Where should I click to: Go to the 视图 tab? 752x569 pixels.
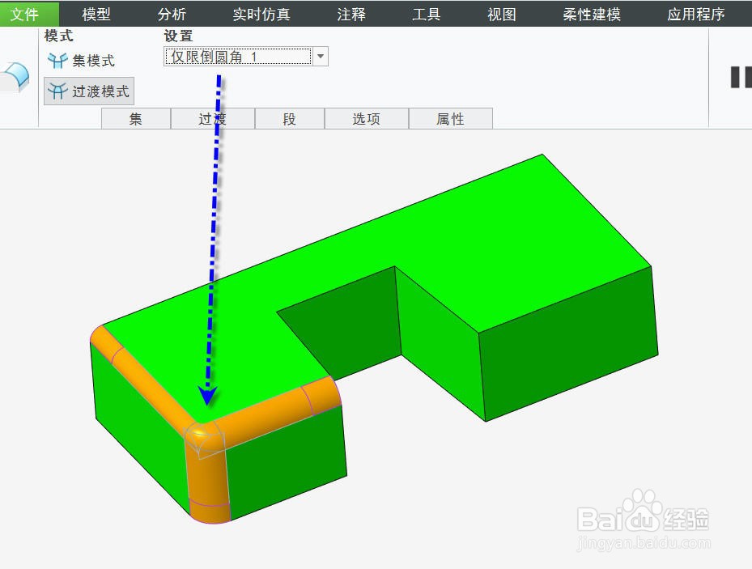(x=502, y=14)
